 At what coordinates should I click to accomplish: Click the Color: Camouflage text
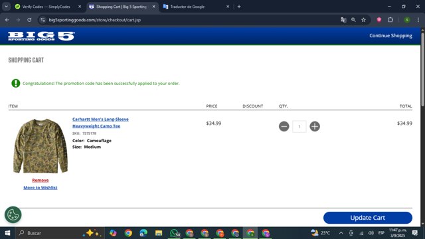[92, 141]
